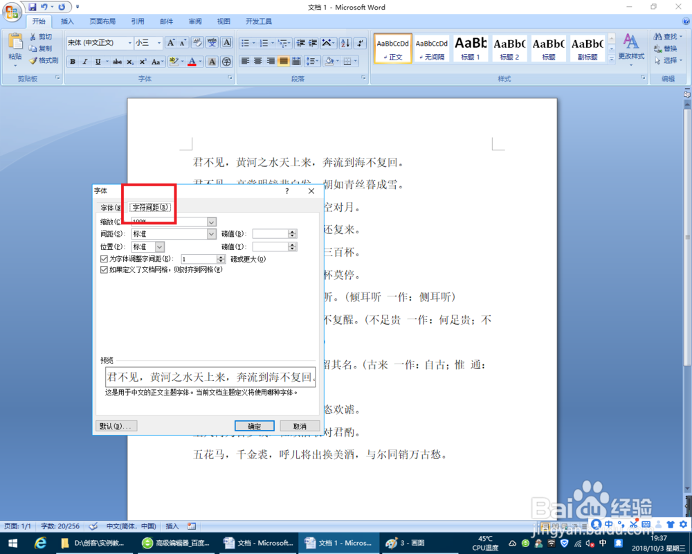Click the Justify alignment icon
Screen dimensions: 692x554
pyautogui.click(x=284, y=61)
